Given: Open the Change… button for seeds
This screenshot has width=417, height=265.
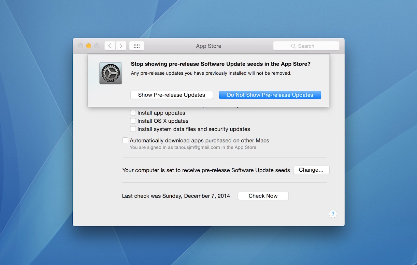Looking at the screenshot, I should pyautogui.click(x=311, y=170).
